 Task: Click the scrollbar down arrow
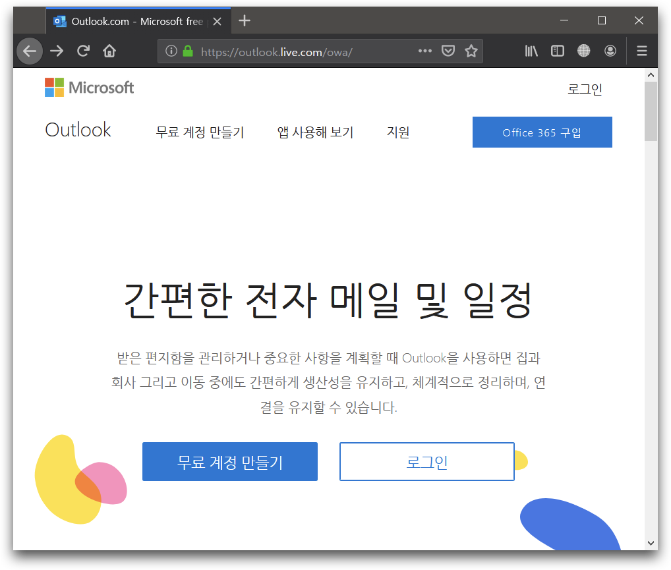pos(651,543)
